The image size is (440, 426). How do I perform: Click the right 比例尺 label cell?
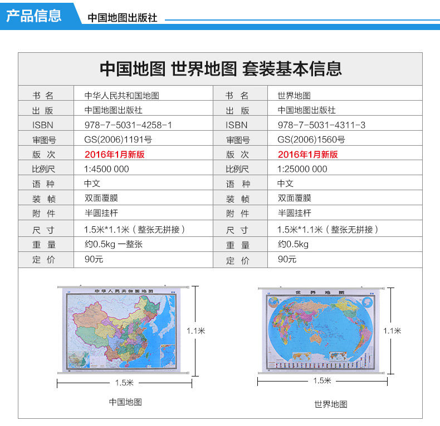point(240,167)
